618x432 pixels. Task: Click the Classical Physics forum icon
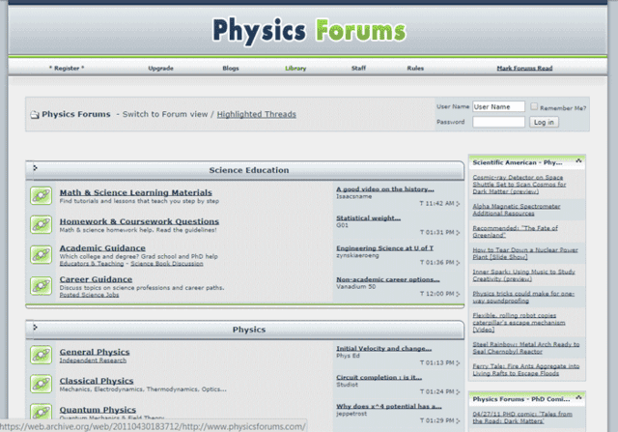pos(41,384)
